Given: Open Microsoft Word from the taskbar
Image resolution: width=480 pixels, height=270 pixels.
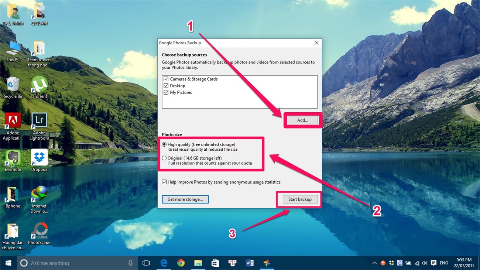Looking at the screenshot, I should (x=250, y=263).
